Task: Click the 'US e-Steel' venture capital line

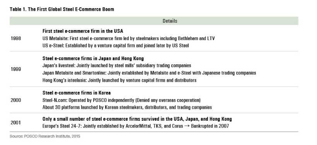Action: [x=116, y=46]
